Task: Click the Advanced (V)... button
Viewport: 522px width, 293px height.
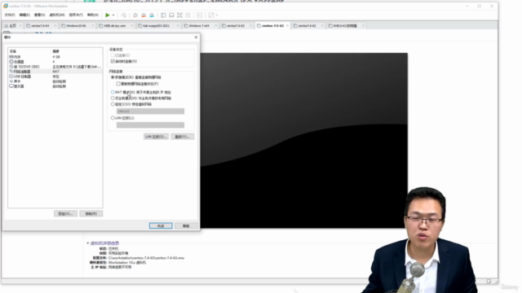Action: click(x=182, y=137)
